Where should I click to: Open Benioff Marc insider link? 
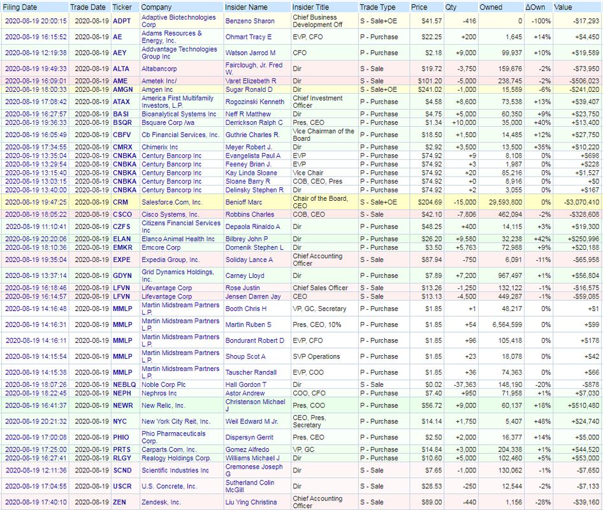pos(244,202)
